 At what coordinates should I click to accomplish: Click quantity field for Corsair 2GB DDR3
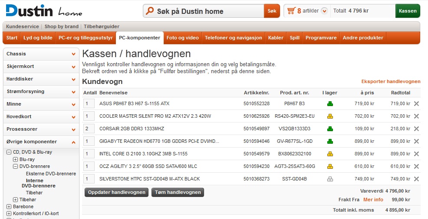tap(89, 129)
